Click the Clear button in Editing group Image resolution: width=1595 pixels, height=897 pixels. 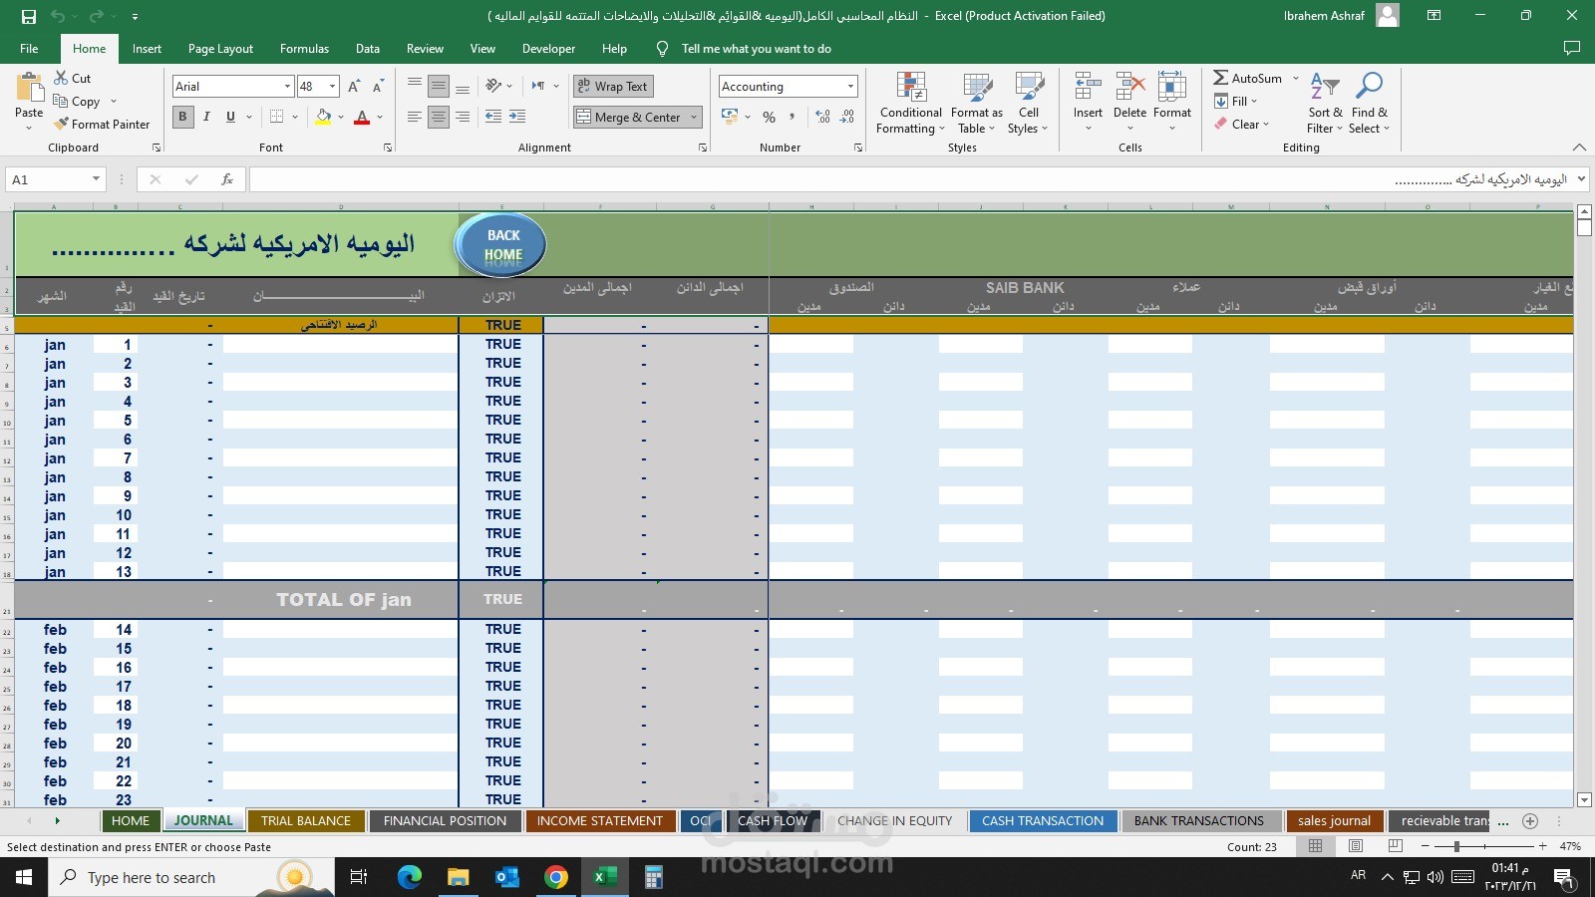click(1242, 125)
